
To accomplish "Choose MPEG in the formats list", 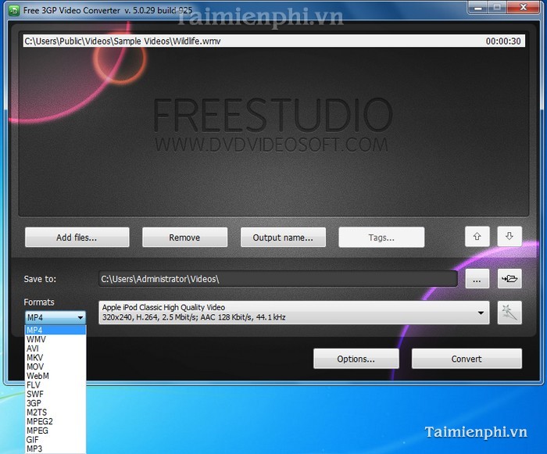I will [55, 431].
